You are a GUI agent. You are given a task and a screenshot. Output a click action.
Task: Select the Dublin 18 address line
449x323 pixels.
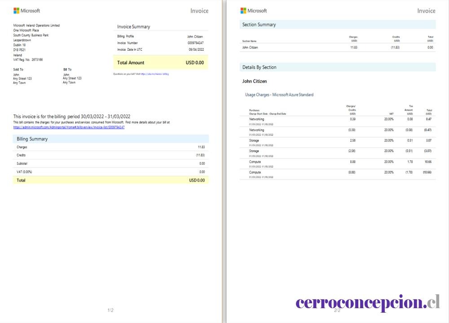point(19,45)
